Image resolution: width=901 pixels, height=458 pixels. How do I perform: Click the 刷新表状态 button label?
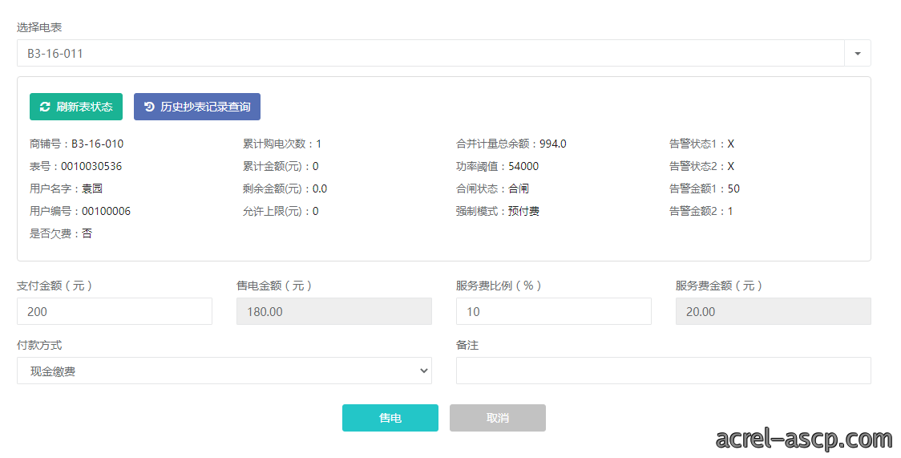click(84, 107)
